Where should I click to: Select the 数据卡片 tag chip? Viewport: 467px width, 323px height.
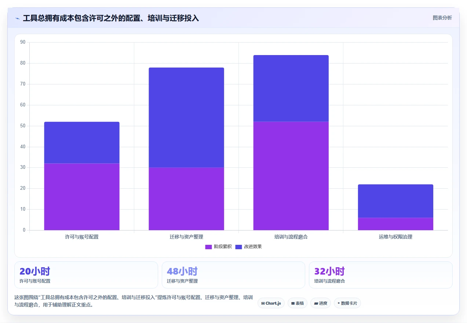[347, 303]
